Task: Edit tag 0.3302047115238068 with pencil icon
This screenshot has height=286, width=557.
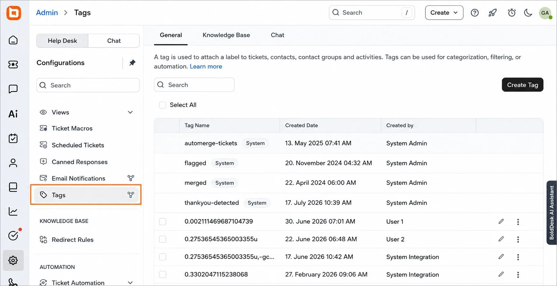Action: [x=501, y=274]
